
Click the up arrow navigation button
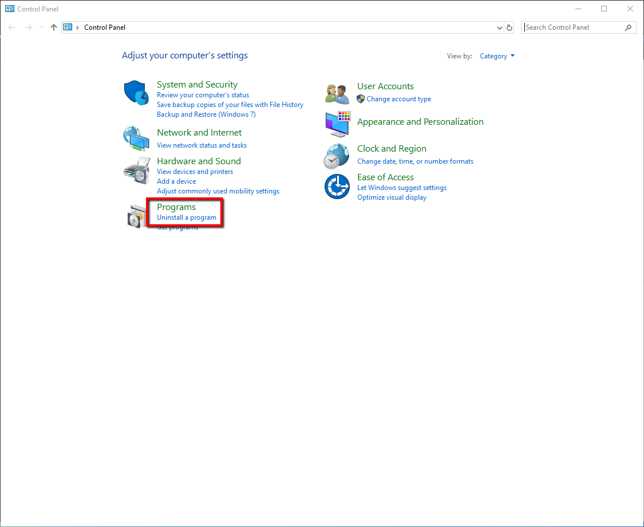click(x=53, y=27)
